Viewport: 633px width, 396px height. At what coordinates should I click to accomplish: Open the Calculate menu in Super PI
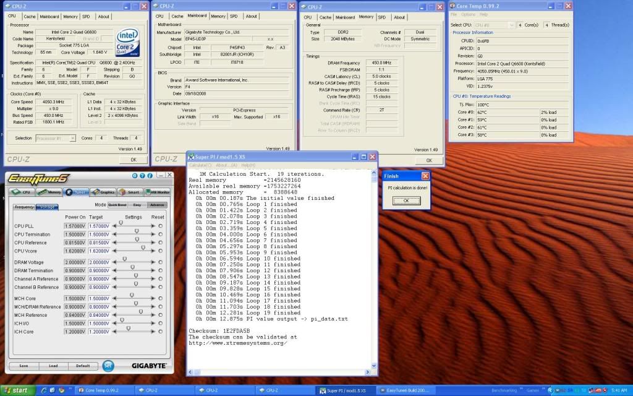coord(200,165)
